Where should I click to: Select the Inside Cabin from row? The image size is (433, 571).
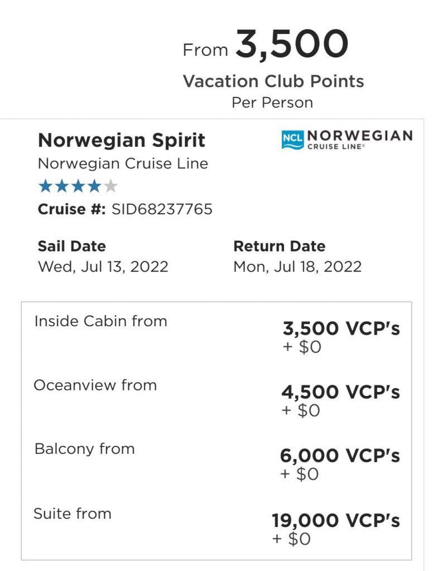pyautogui.click(x=216, y=334)
